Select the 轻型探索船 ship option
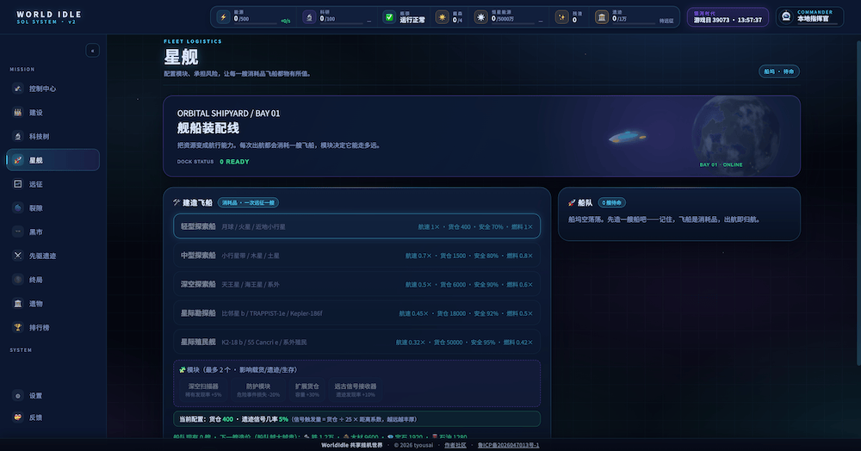The image size is (861, 451). click(x=357, y=226)
